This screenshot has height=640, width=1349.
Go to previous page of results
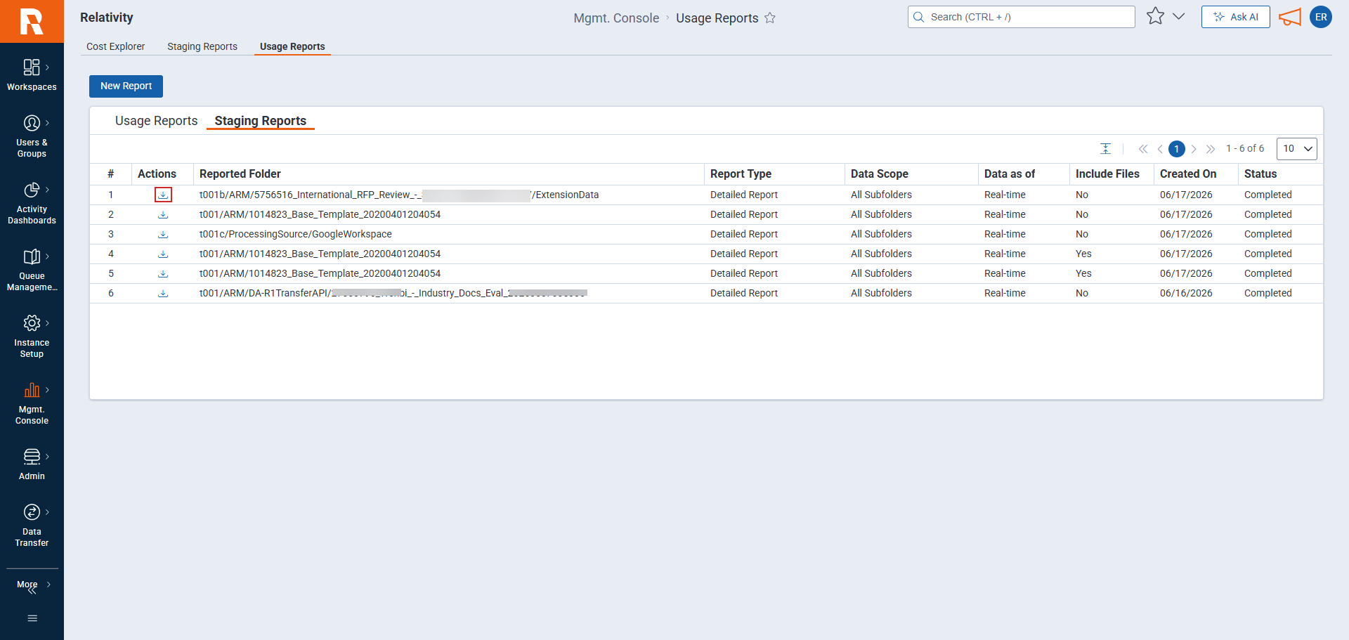coord(1160,149)
